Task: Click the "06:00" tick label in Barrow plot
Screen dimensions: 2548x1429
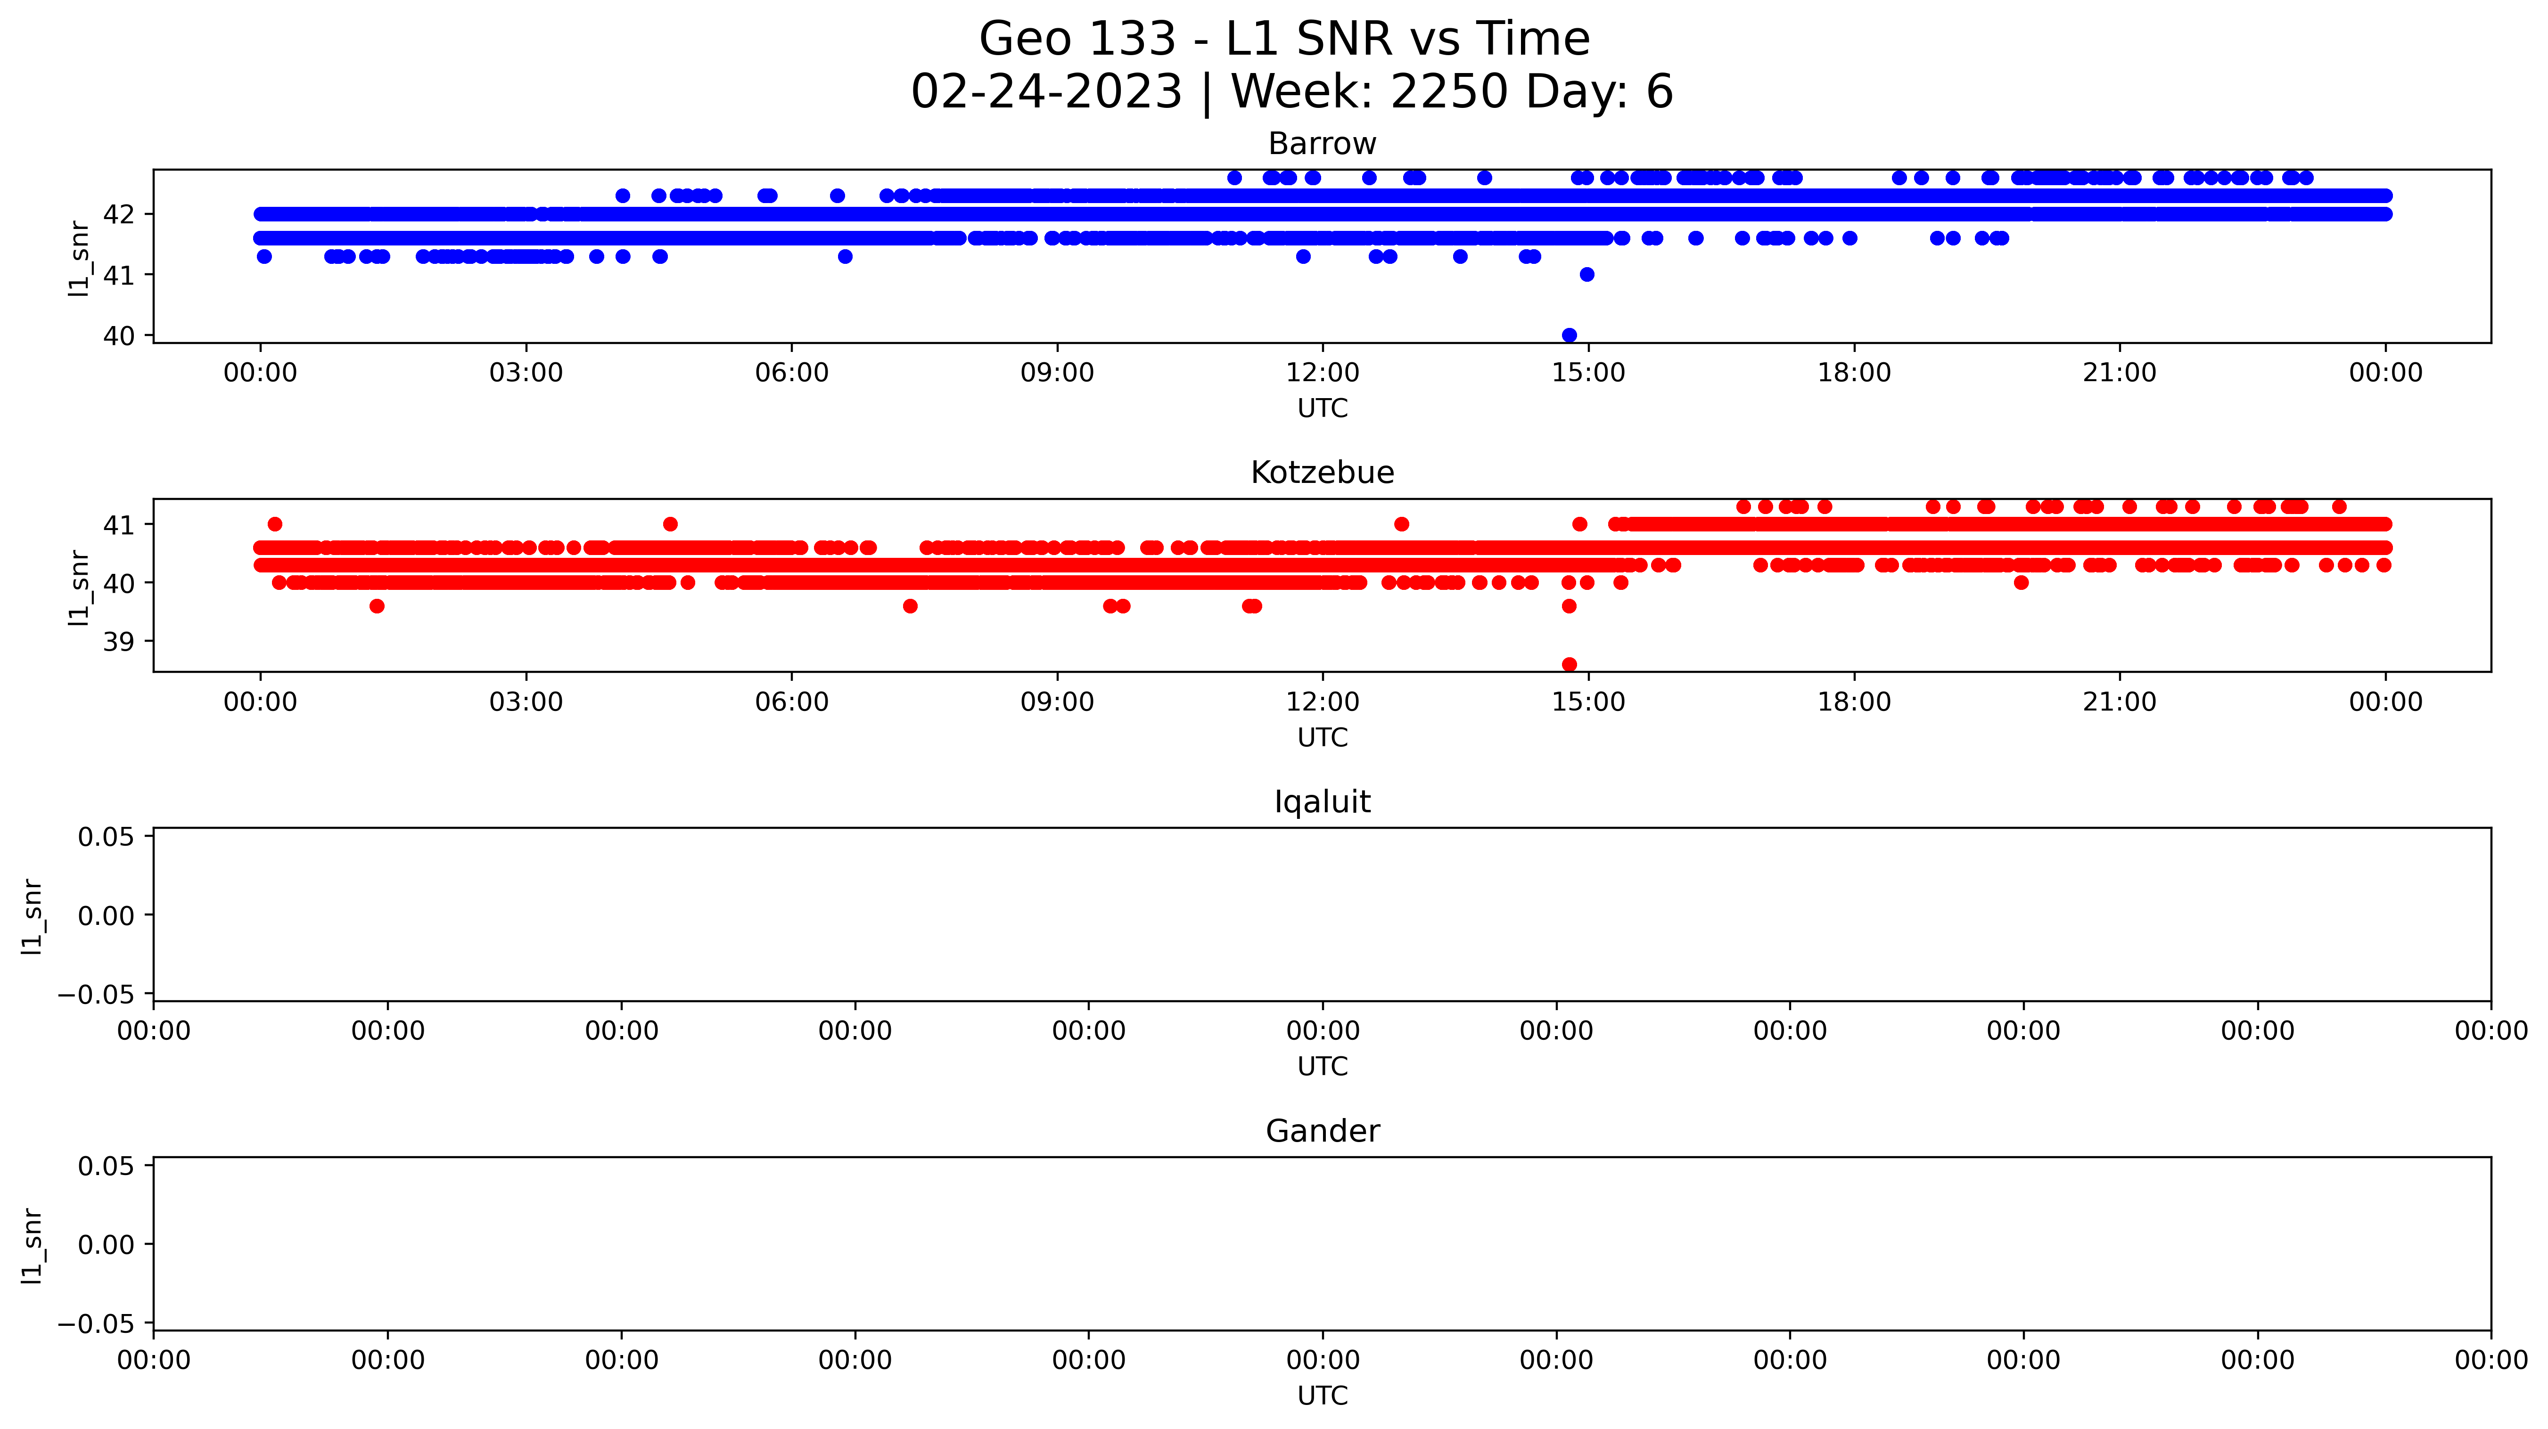Action: (x=791, y=374)
